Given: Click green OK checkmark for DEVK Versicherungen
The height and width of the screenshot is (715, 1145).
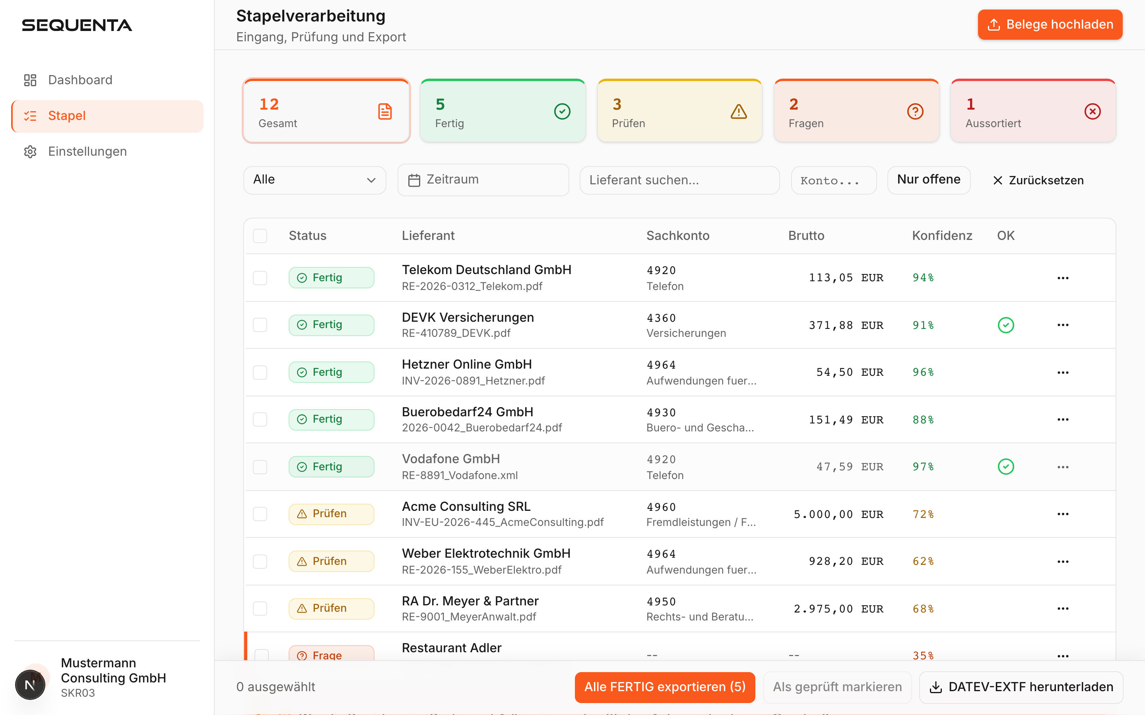Looking at the screenshot, I should [x=1005, y=325].
